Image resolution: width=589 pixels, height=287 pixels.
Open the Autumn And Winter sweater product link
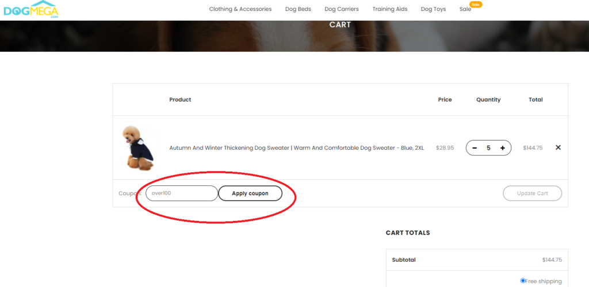296,148
